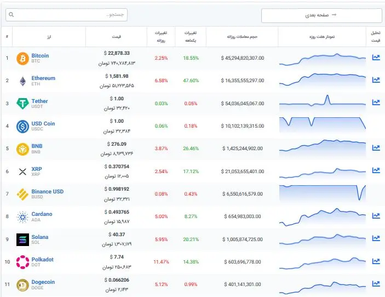The height and width of the screenshot is (297, 385).
Task: View Ethereum seven-day sparkline chart
Action: tap(323, 79)
